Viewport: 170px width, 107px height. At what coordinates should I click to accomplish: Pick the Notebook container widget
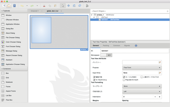point(14,82)
